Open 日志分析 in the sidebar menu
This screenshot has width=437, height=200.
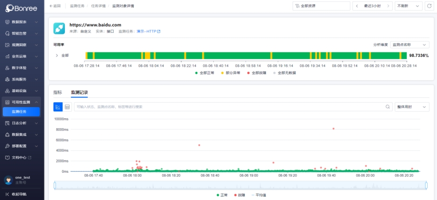tap(22, 123)
